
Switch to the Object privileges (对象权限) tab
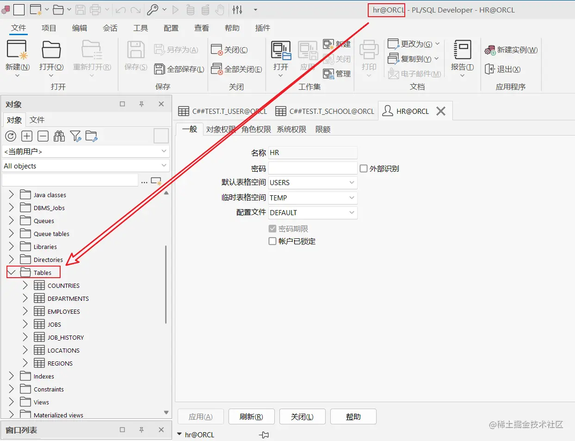click(221, 129)
